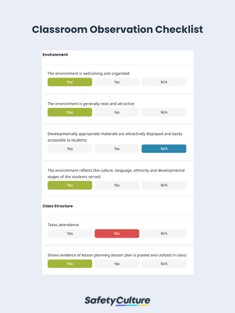Choose No for welcoming and organized environment
Screen dimensions: 235x313
pyautogui.click(x=117, y=82)
